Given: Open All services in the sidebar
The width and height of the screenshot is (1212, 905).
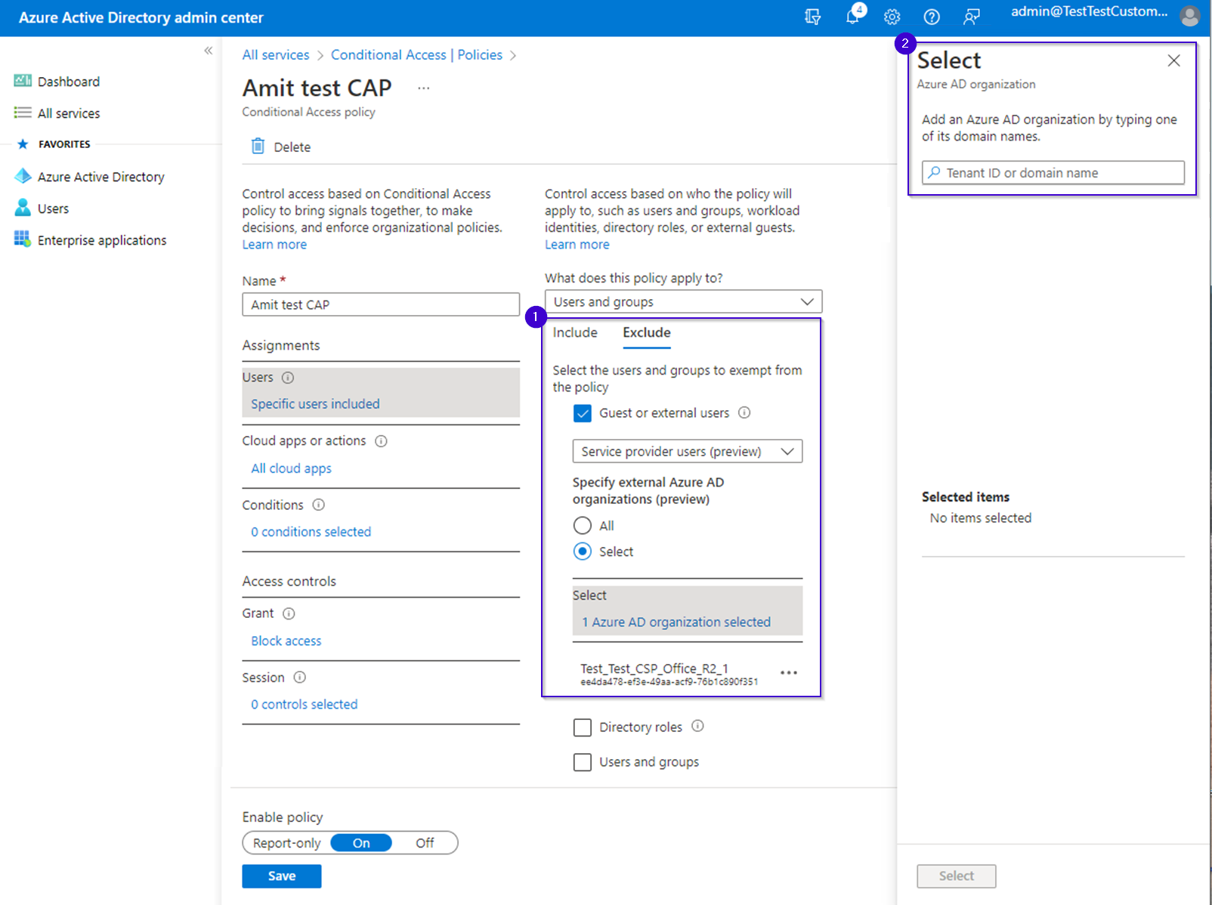Looking at the screenshot, I should pos(69,113).
